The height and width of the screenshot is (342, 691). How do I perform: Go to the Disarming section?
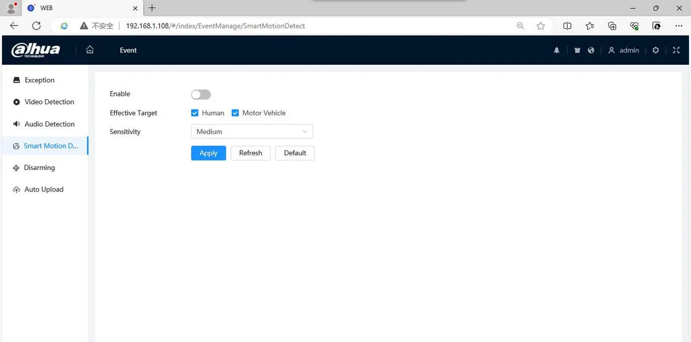click(x=39, y=168)
